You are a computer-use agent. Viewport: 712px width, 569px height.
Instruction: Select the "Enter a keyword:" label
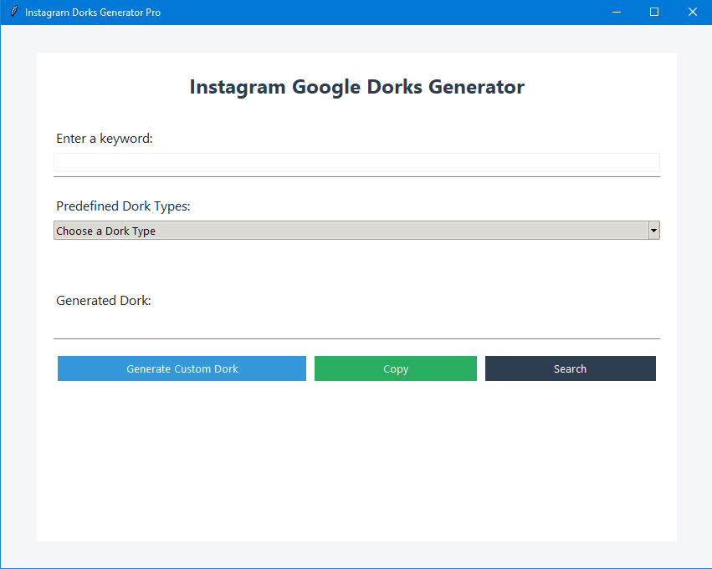coord(105,139)
